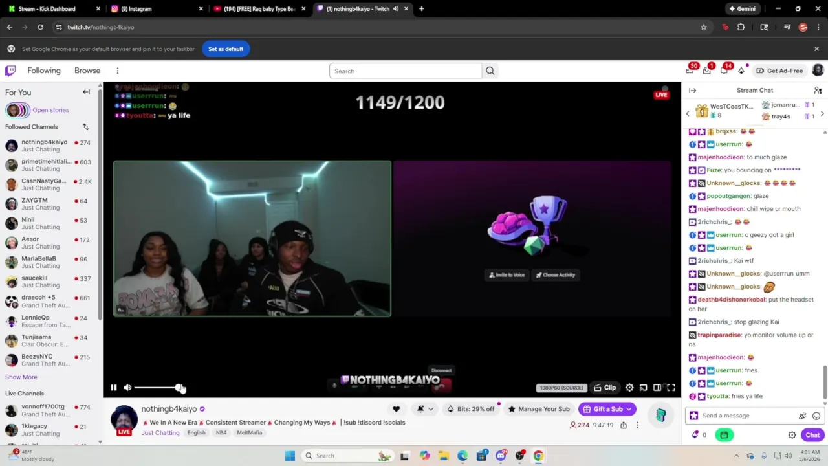Open whispers speech bubble icon
828x466 pixels.
[x=724, y=71]
